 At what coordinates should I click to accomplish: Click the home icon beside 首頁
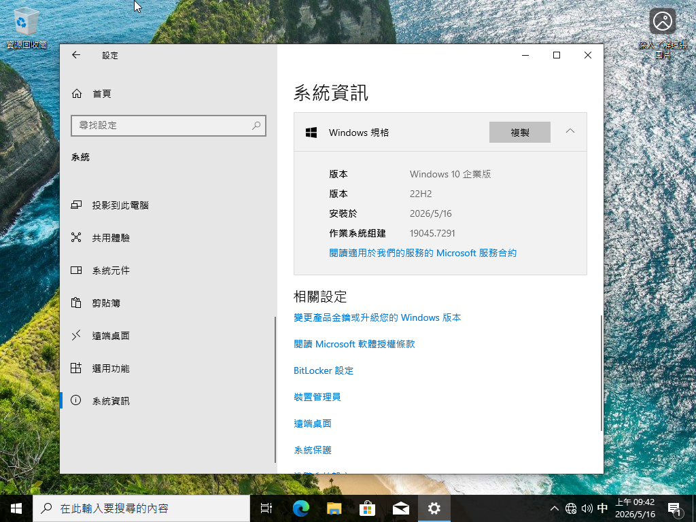tap(77, 94)
